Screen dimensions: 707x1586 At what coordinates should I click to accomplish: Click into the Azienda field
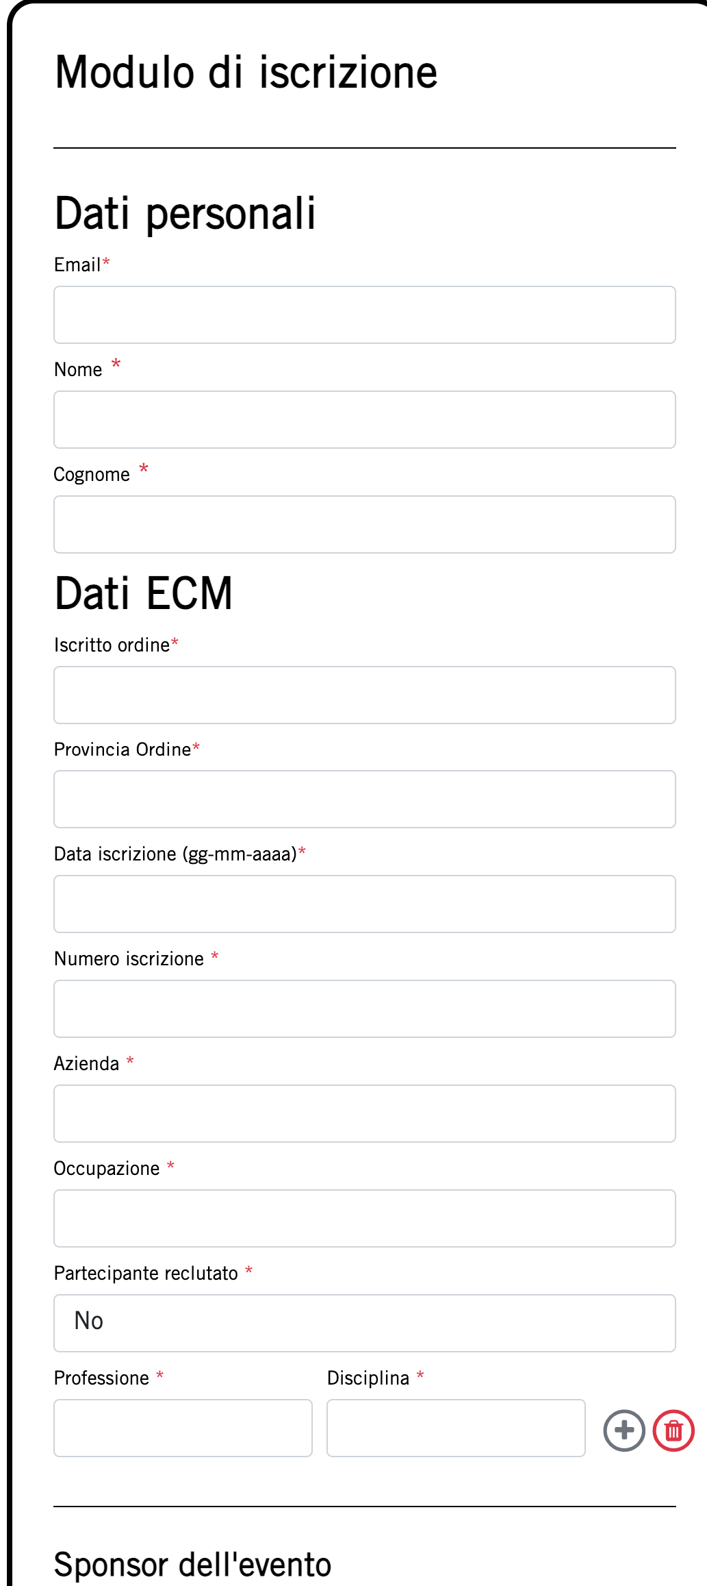click(x=364, y=1113)
